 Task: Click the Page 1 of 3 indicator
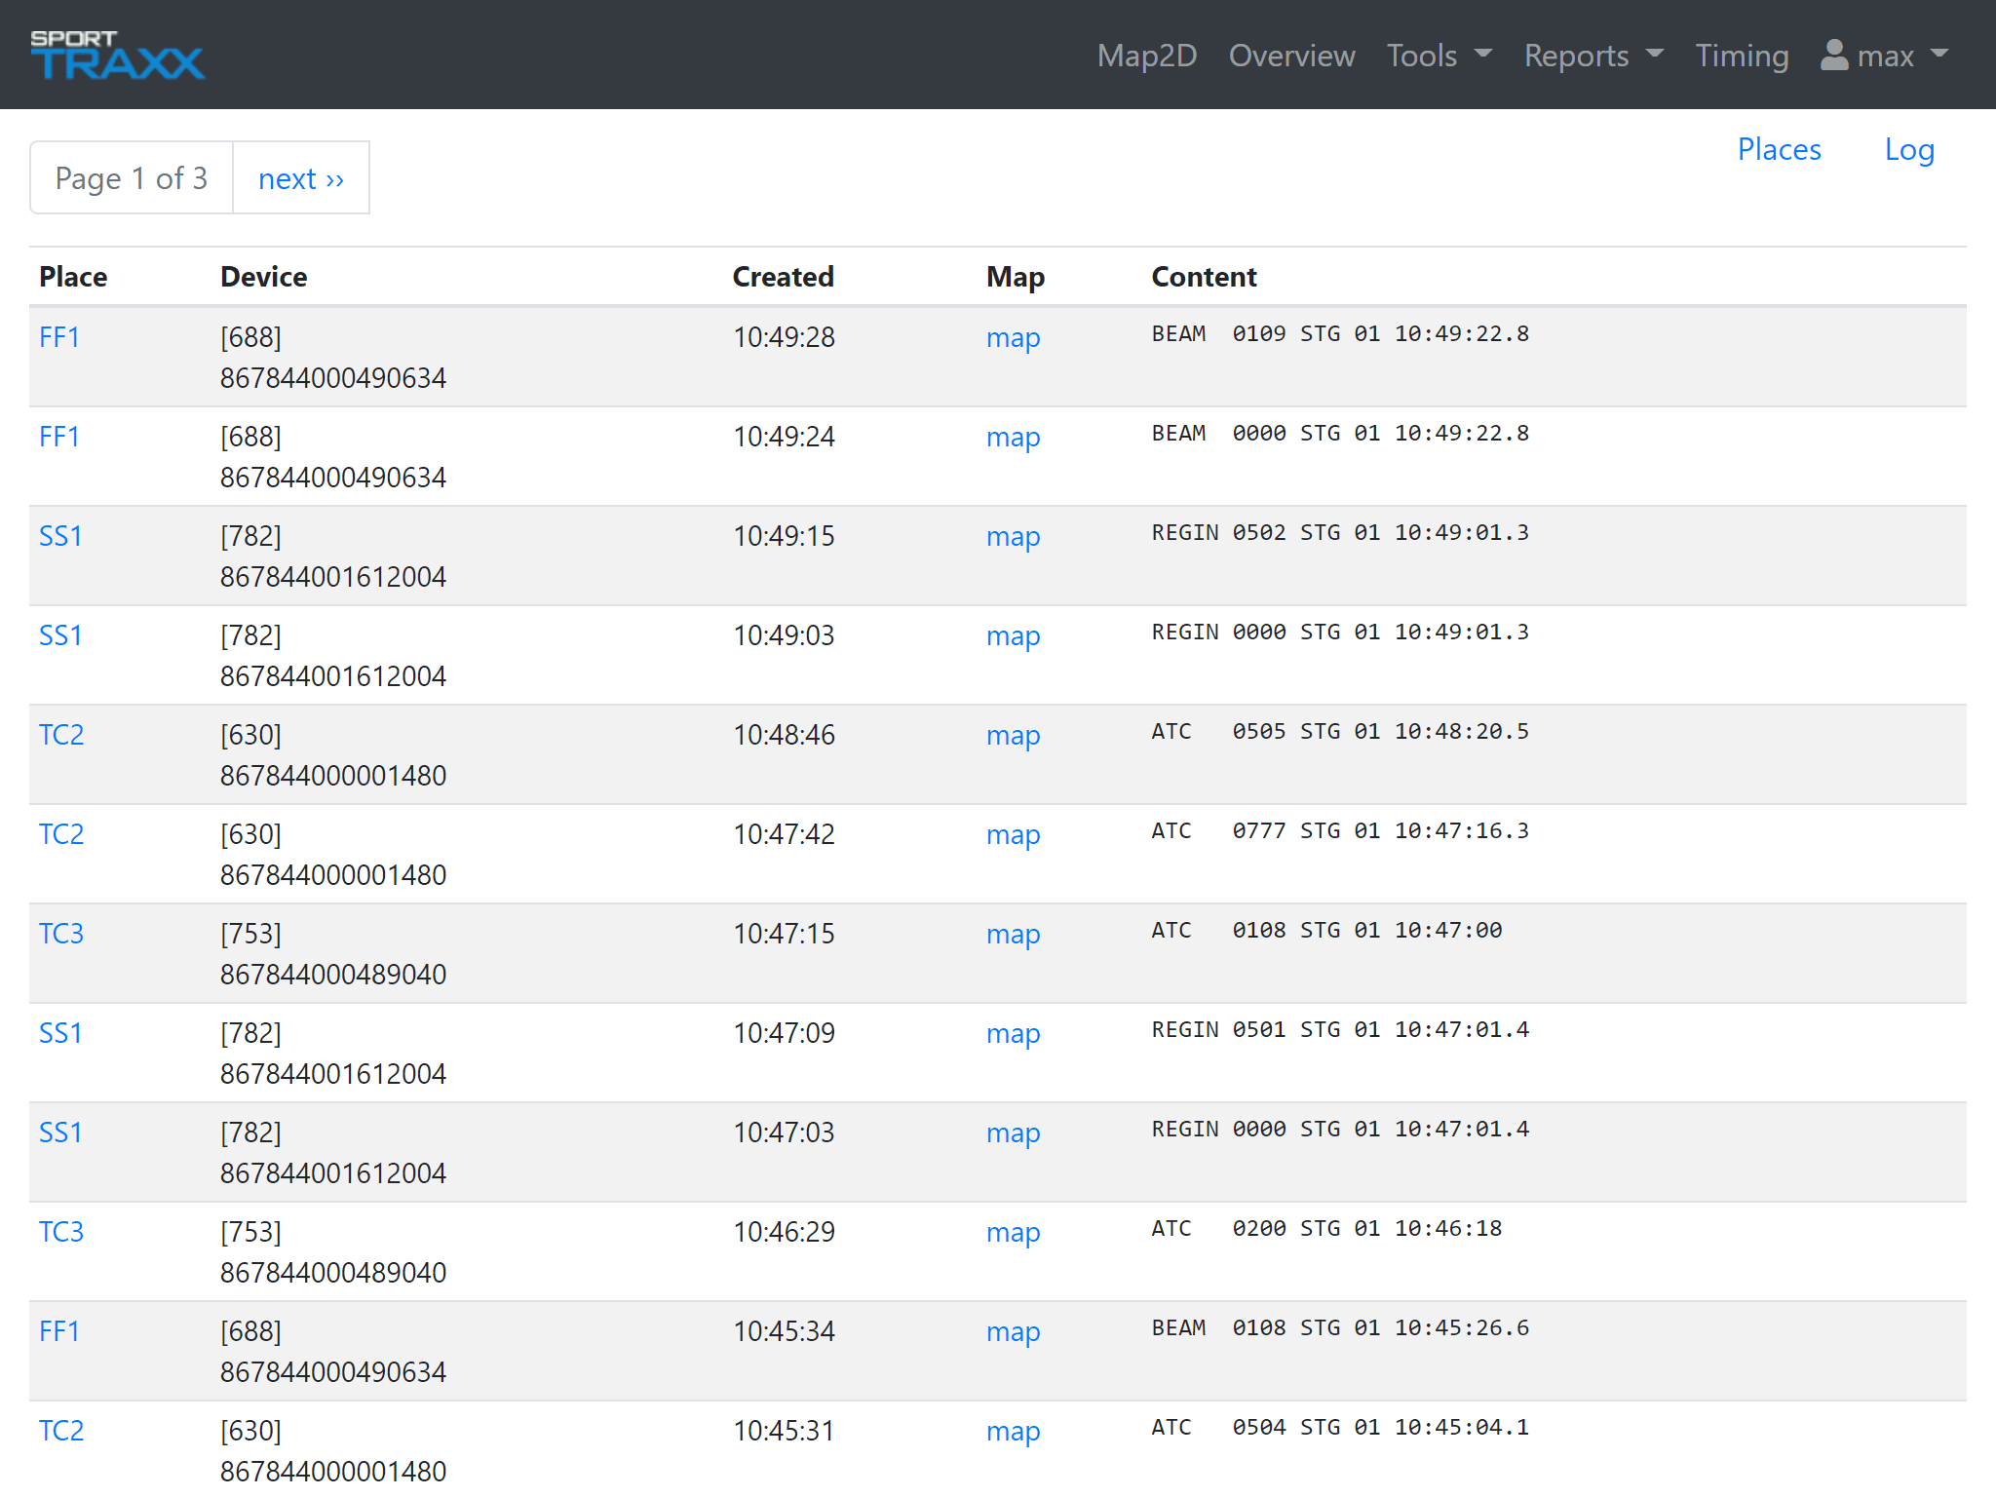(x=131, y=177)
